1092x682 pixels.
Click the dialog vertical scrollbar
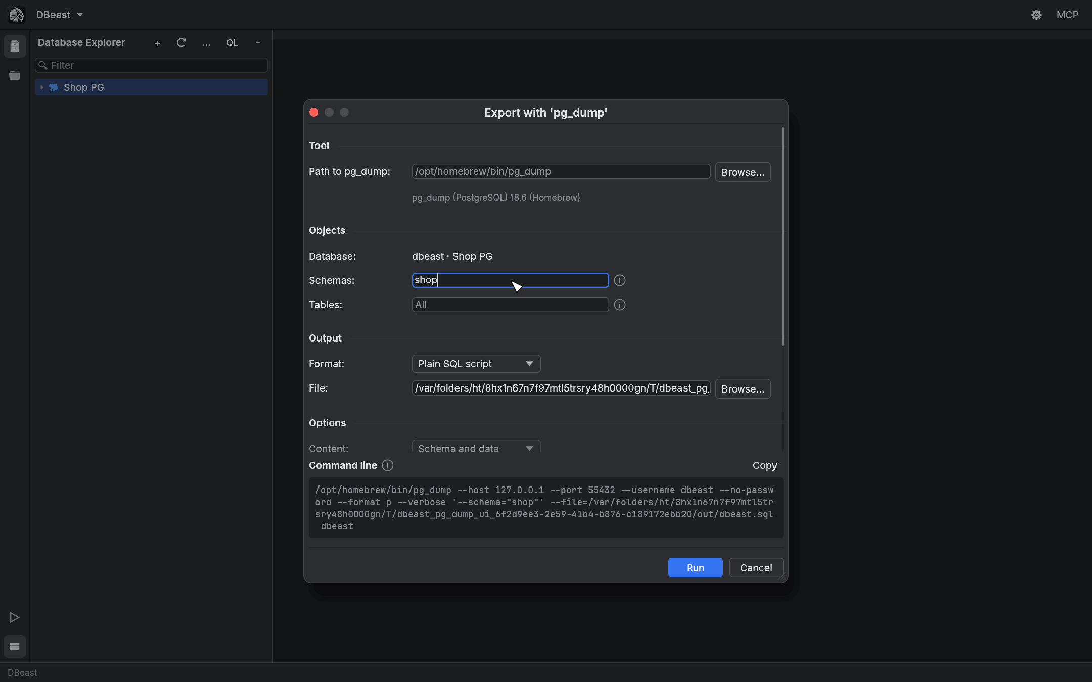[x=782, y=236]
